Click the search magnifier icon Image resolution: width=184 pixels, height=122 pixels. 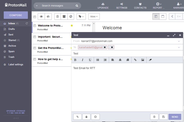77,6
